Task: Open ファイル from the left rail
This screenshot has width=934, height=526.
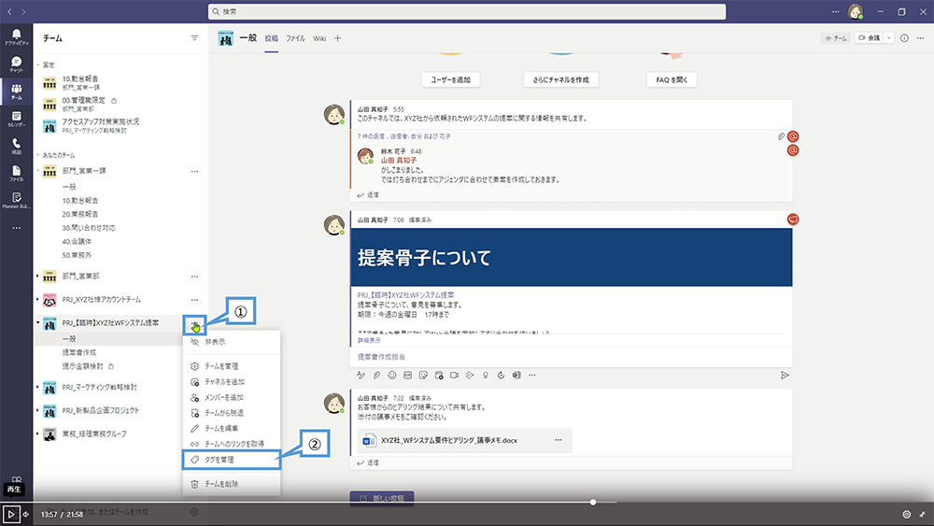Action: pos(16,174)
